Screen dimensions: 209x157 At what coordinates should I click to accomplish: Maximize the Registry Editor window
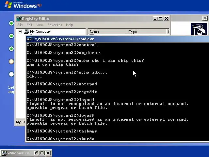pos(161,19)
